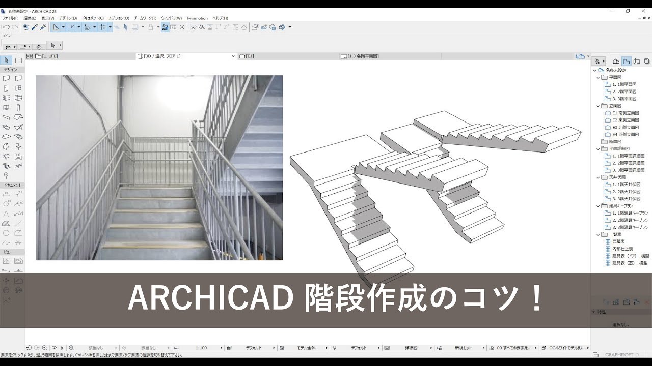Collapse the 立面図 folder
Image resolution: width=652 pixels, height=366 pixels.
coord(598,106)
